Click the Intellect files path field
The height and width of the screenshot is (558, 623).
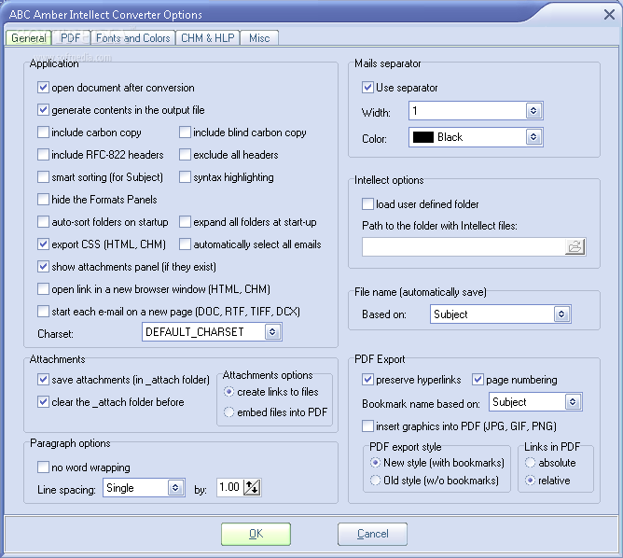click(x=464, y=246)
